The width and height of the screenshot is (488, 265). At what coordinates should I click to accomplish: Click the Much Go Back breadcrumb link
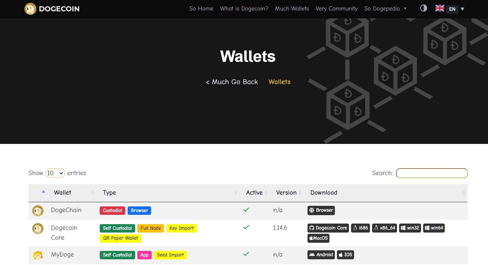[x=232, y=82]
